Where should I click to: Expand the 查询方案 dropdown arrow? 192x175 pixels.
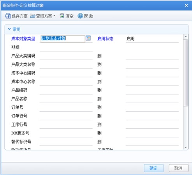pyautogui.click(x=55, y=16)
